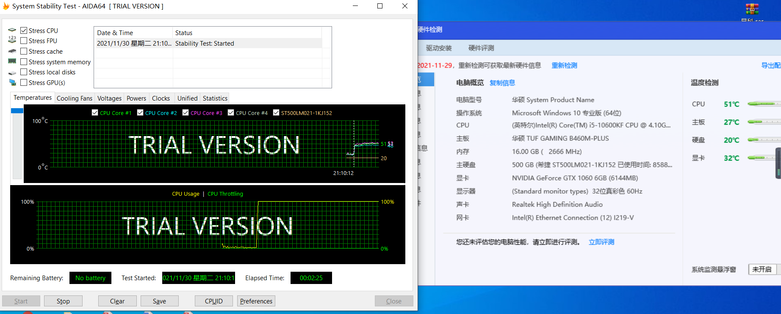Click the Microsoft Windows 10 专业版 text

(x=567, y=113)
